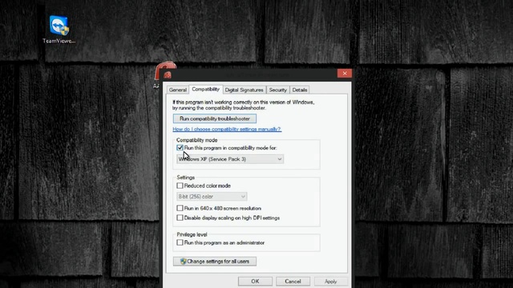Image resolution: width=513 pixels, height=288 pixels.
Task: Toggle Disable display scaling on high DPI settings
Action: pos(180,218)
